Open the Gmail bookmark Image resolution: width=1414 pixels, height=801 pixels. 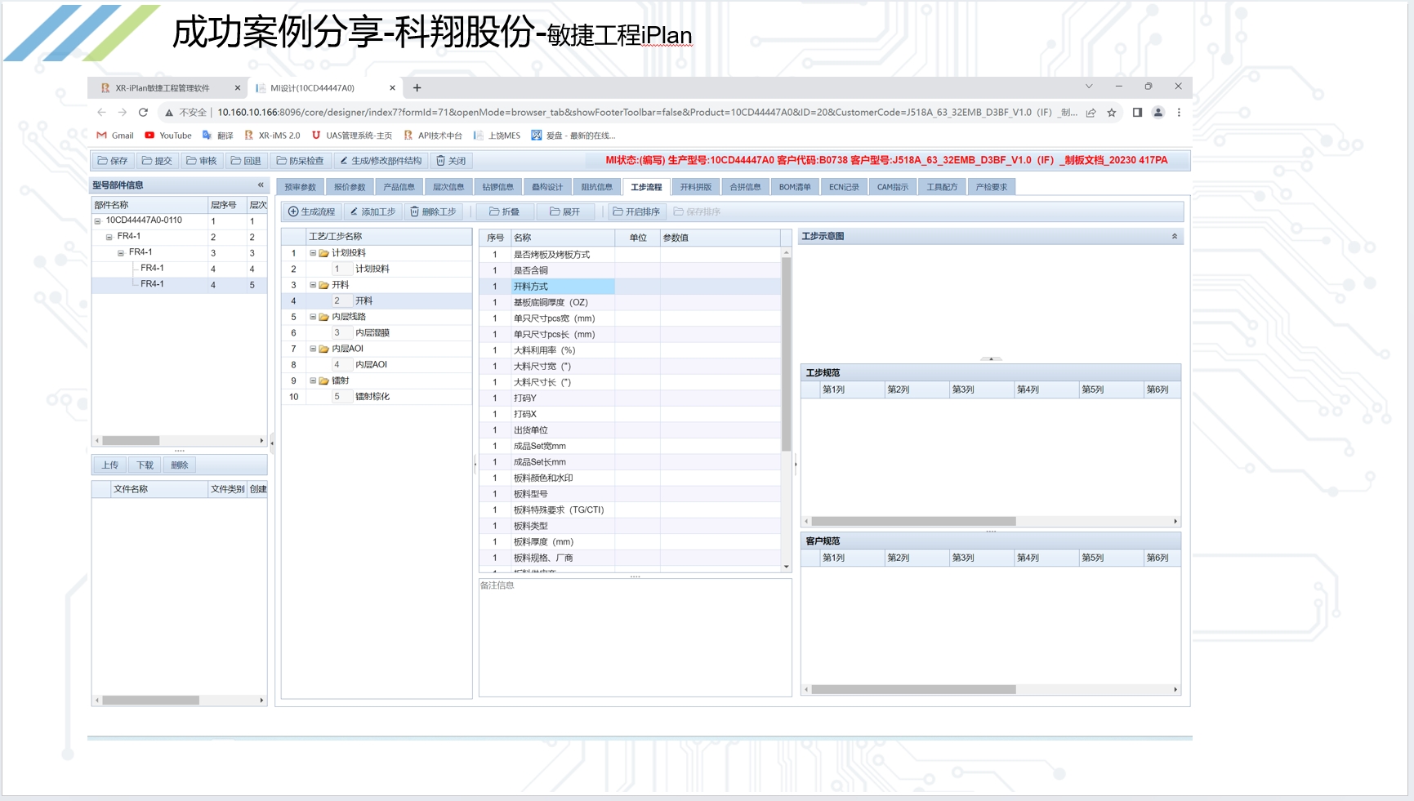click(115, 136)
